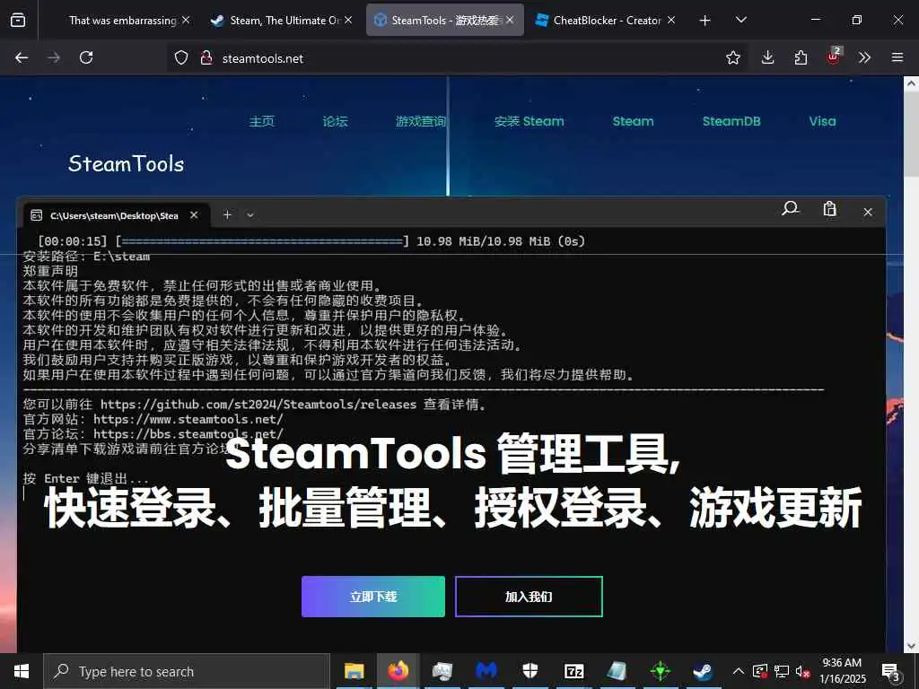Open the tracking protection shield icon
This screenshot has height=689, width=919.
click(x=181, y=57)
